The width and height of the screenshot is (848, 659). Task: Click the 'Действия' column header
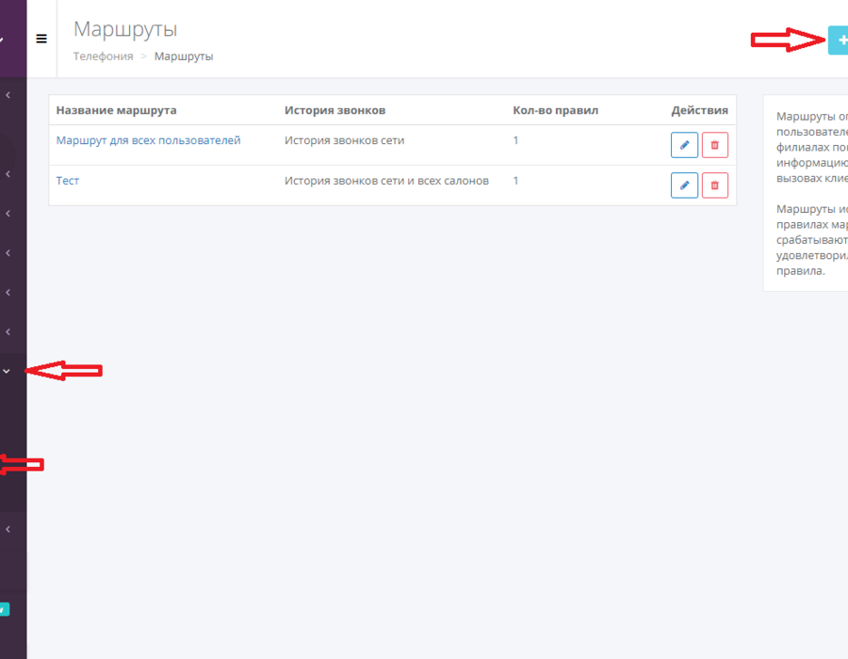point(700,110)
